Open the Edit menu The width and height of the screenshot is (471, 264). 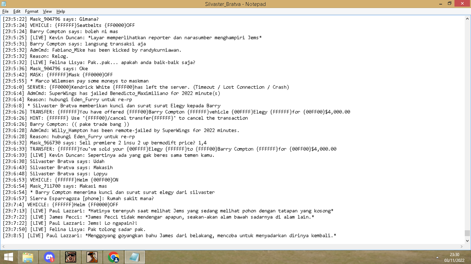[x=17, y=11]
